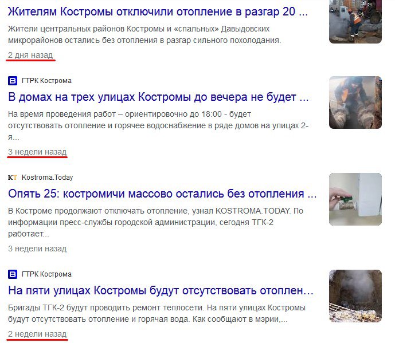Click '2 дня назад' timestamp
Viewport: 395px width, 343px height.
pos(30,55)
